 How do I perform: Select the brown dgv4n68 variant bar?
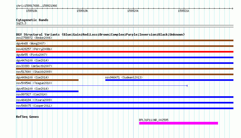[125, 46]
